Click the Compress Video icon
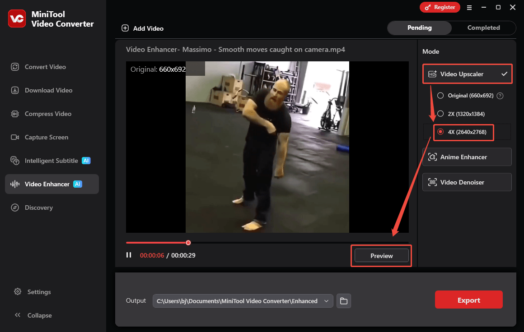Viewport: 524px width, 332px height. 15,114
